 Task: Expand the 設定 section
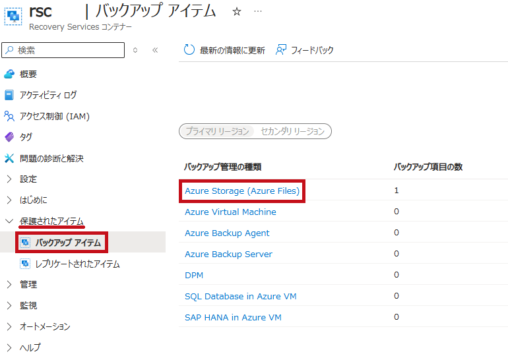pyautogui.click(x=9, y=179)
